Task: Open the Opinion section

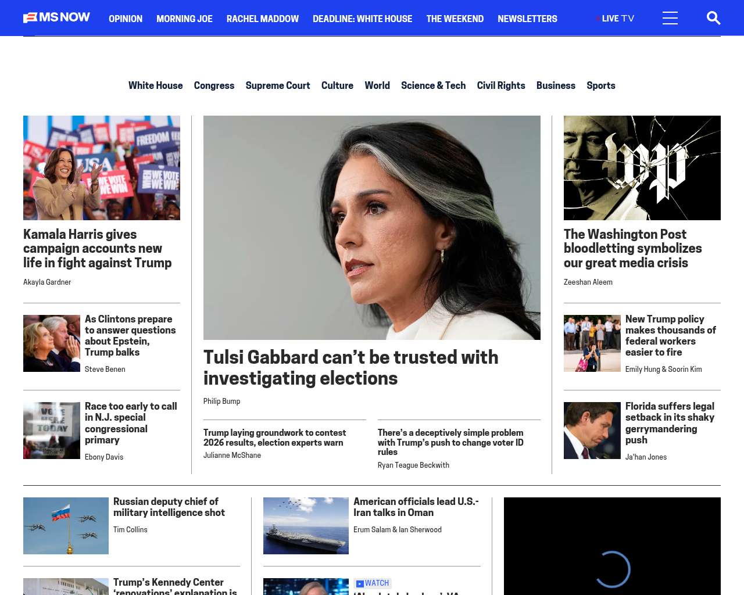Action: pyautogui.click(x=126, y=19)
